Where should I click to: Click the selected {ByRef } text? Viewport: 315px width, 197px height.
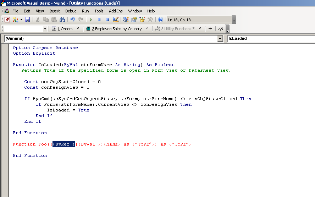tap(64, 144)
